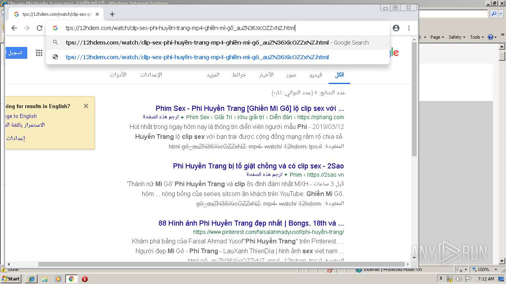Switch to 'صور' search tab
Viewport: 506px width, 284px height.
291,75
